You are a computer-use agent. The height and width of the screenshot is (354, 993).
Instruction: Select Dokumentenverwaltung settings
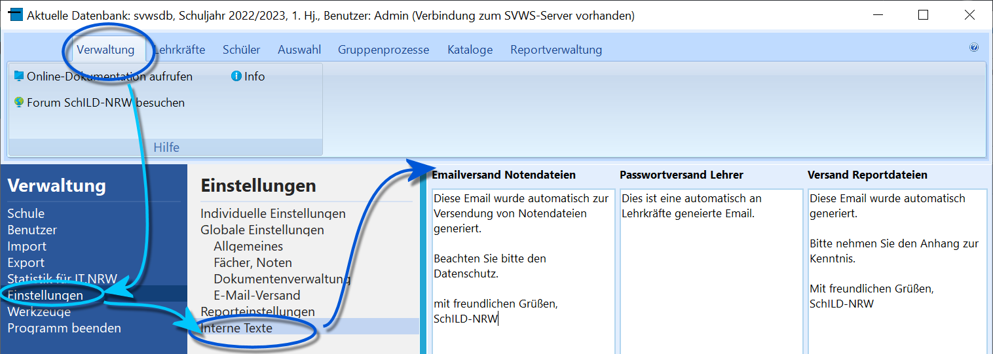[x=282, y=279]
